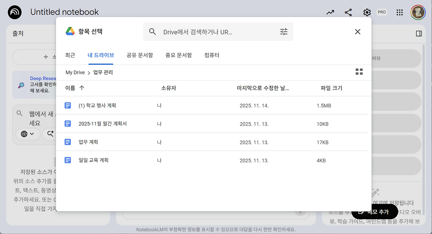432x234 pixels.
Task: Toggle the name sort arrow
Action: [x=82, y=88]
